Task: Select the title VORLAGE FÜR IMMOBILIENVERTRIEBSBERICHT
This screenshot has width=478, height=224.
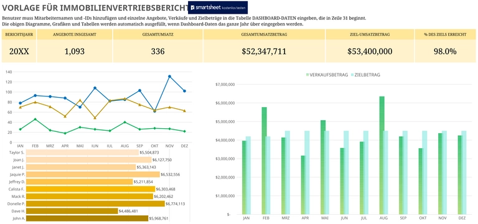Action: point(95,7)
